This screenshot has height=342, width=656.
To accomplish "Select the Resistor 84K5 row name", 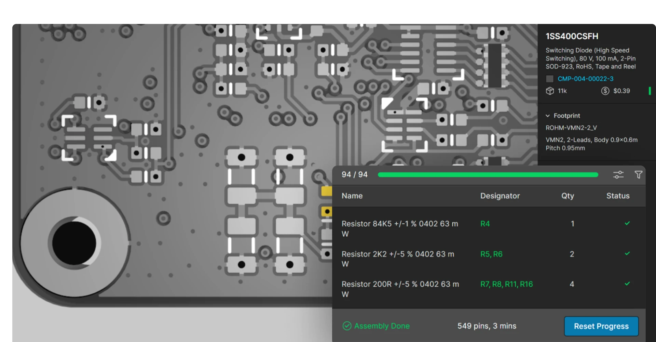I will click(400, 229).
